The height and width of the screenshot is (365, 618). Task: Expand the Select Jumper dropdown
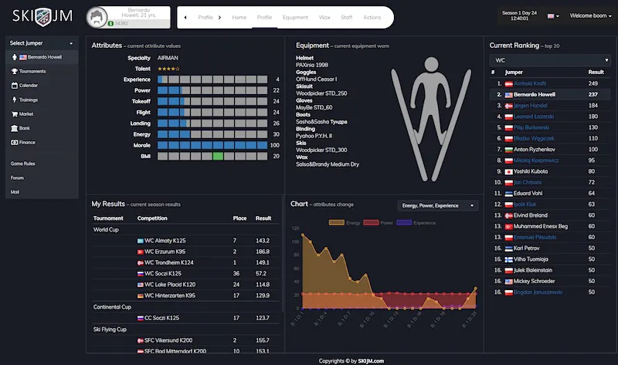click(42, 43)
